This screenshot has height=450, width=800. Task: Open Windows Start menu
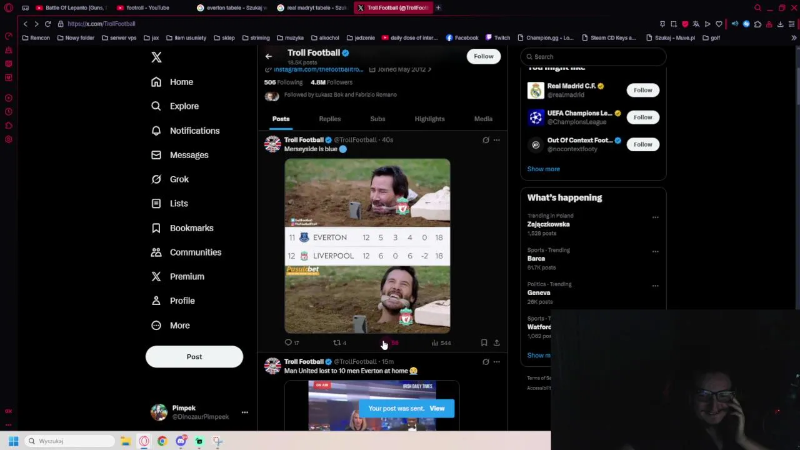[x=13, y=441]
